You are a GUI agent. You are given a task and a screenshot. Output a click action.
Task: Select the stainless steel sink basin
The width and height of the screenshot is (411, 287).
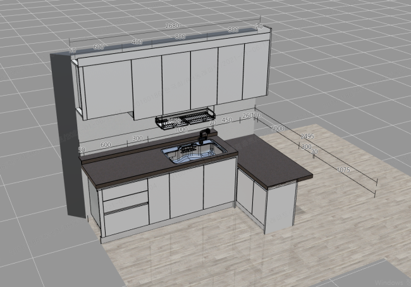(x=194, y=151)
